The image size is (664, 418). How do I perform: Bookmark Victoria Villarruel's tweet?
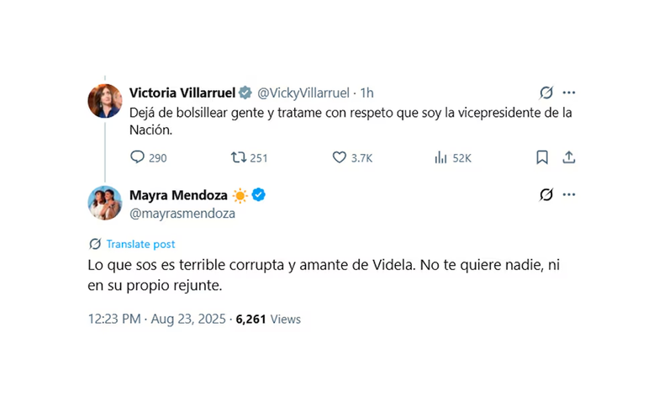coord(542,157)
